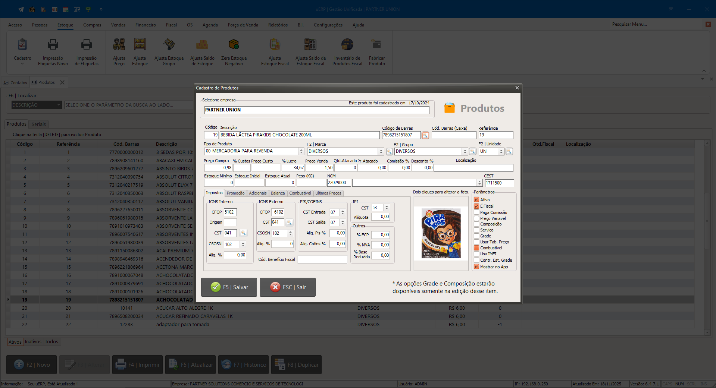Open the NCM description dropdown

(x=479, y=183)
